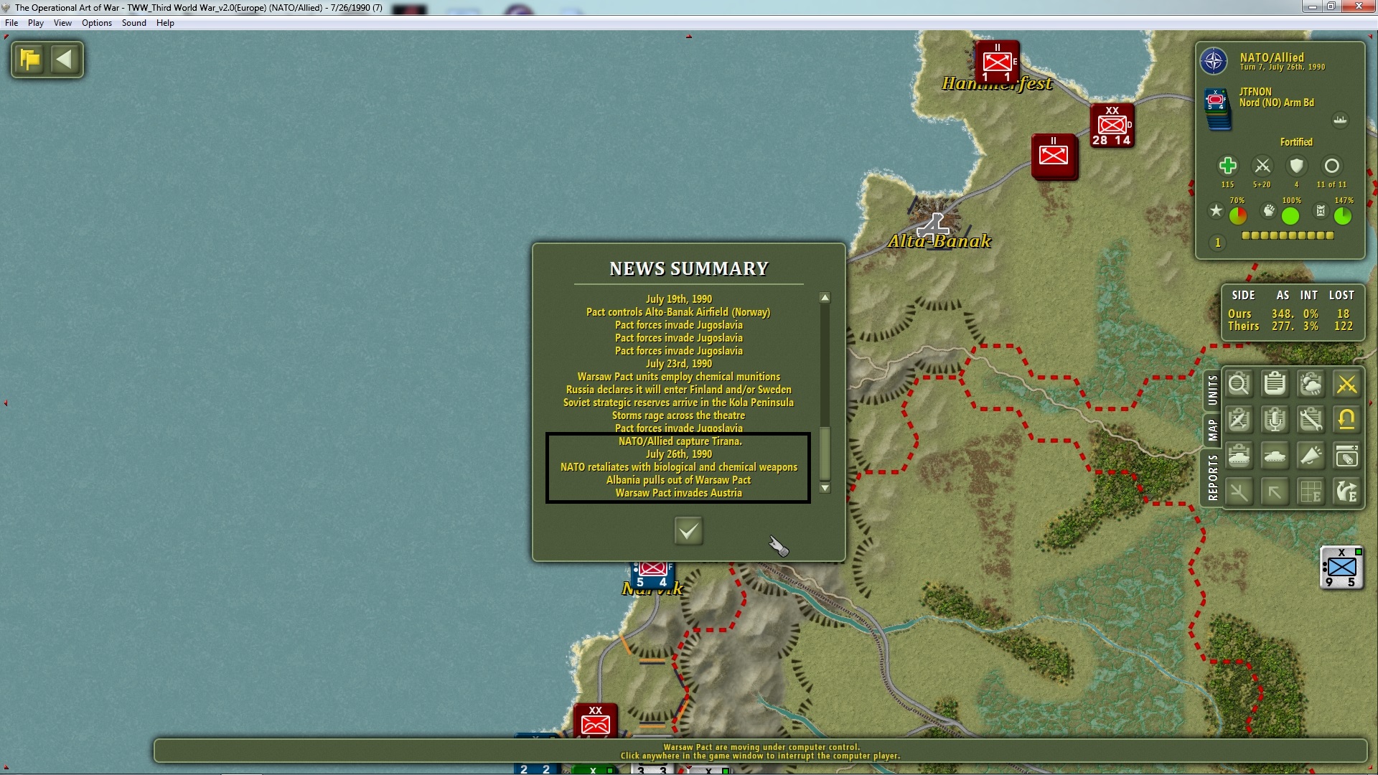Screen dimensions: 1378x775
Task: Click the yellow flag end-turn icon
Action: click(30, 59)
